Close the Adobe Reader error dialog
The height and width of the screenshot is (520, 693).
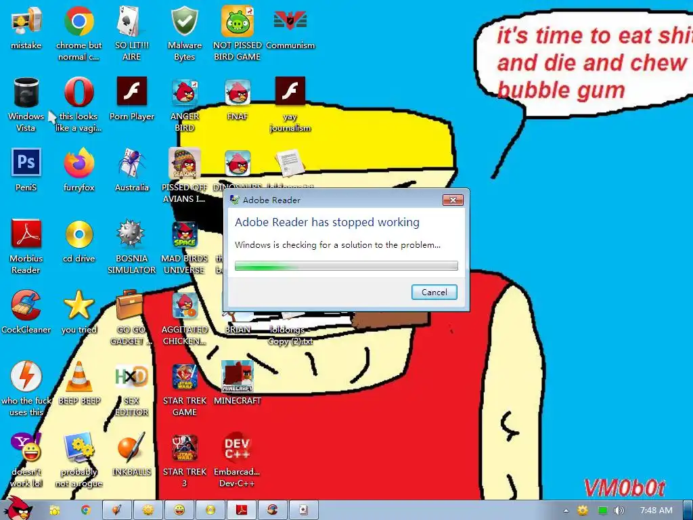point(453,200)
